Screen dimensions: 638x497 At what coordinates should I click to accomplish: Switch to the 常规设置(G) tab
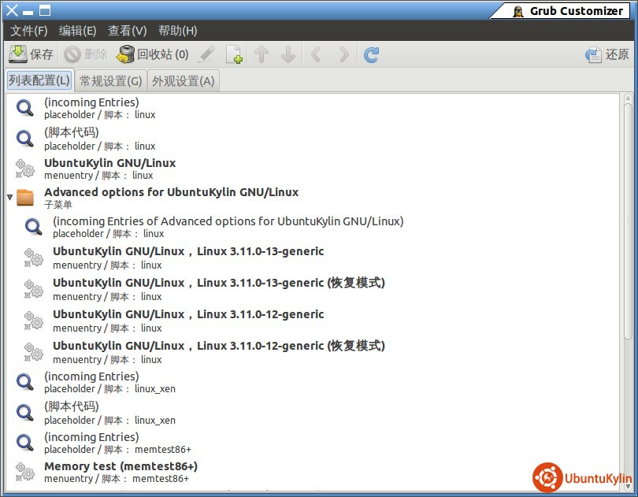click(111, 81)
